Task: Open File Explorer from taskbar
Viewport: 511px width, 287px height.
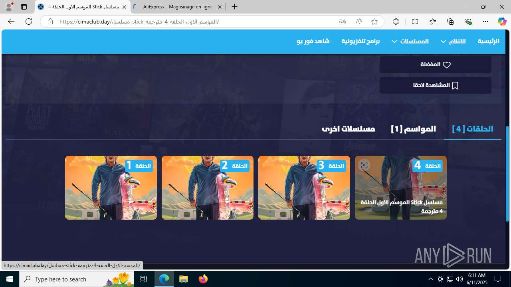Action: click(184, 279)
